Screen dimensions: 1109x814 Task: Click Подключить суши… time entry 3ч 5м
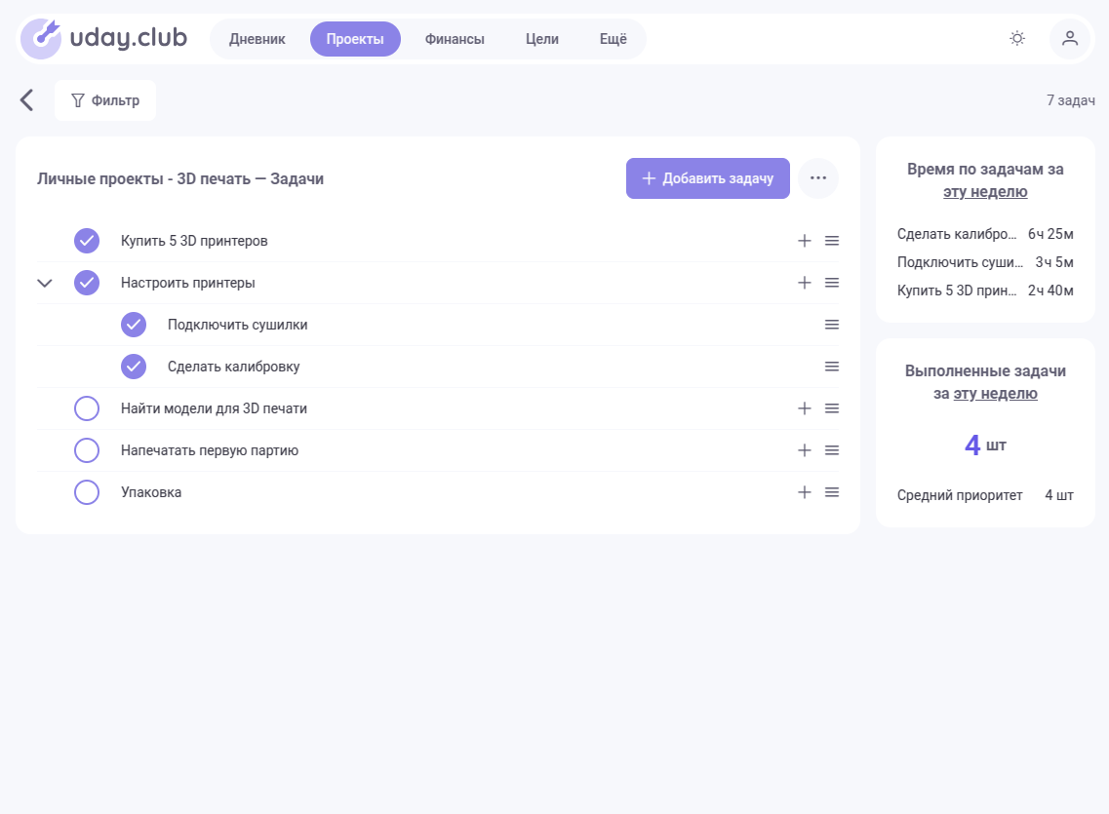(984, 262)
